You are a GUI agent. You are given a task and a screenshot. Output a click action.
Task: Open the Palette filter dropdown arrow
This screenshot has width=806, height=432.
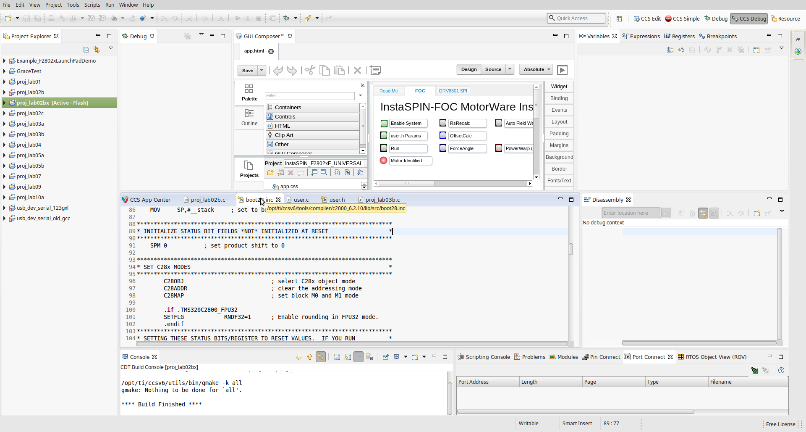[x=360, y=95]
